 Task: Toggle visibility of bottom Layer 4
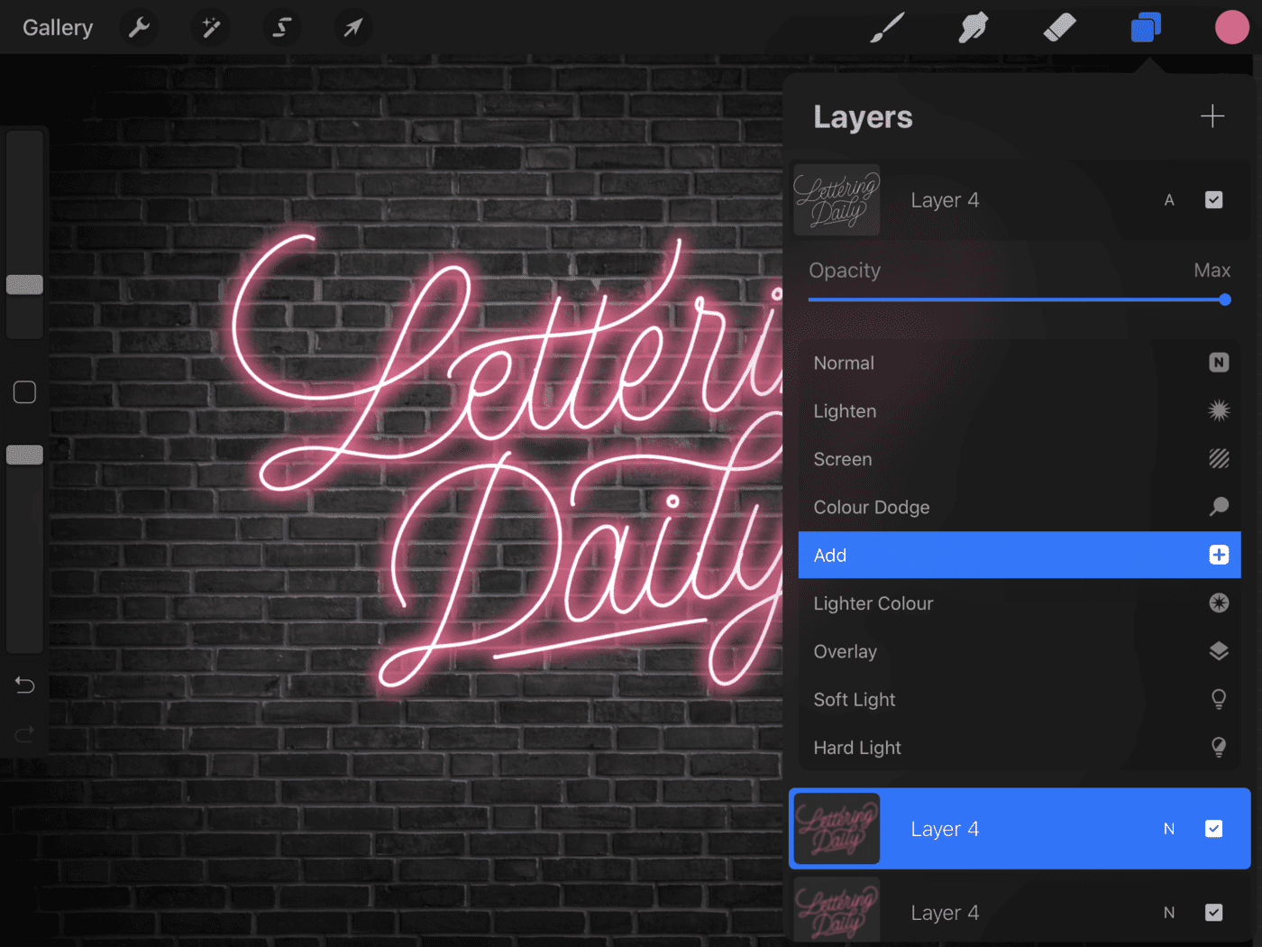pos(1214,913)
